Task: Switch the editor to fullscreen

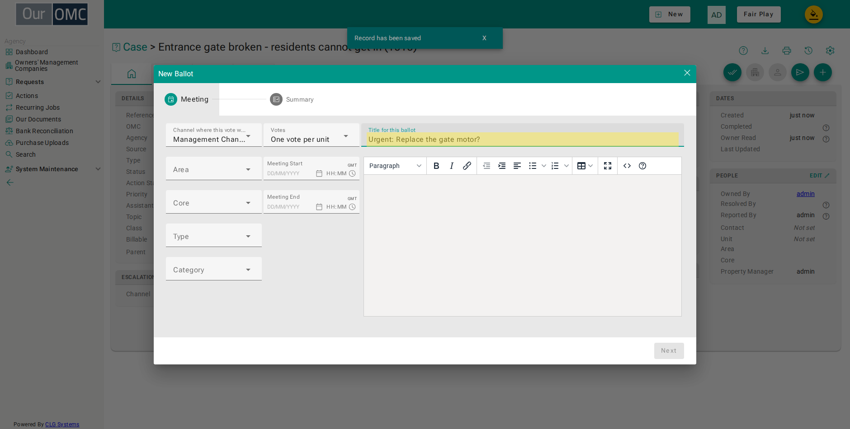Action: (608, 166)
